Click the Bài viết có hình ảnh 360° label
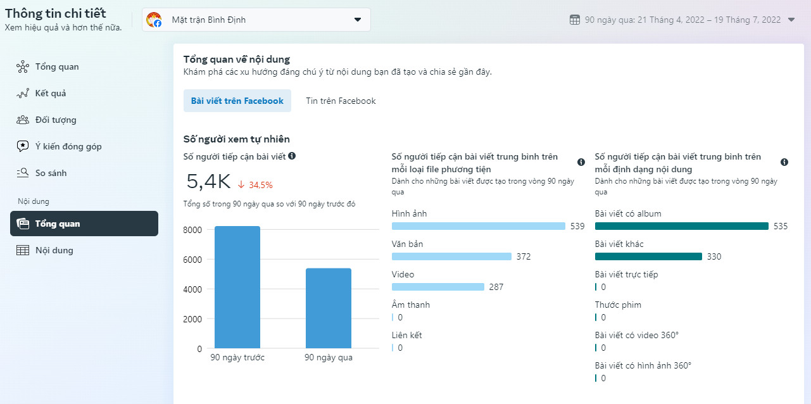The height and width of the screenshot is (404, 811). [x=643, y=365]
